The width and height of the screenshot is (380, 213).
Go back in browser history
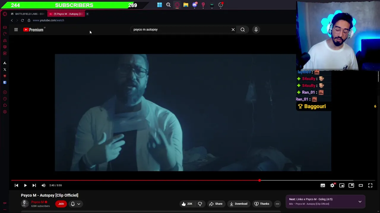(x=12, y=20)
